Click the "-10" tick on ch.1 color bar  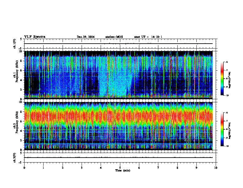(x=227, y=96)
